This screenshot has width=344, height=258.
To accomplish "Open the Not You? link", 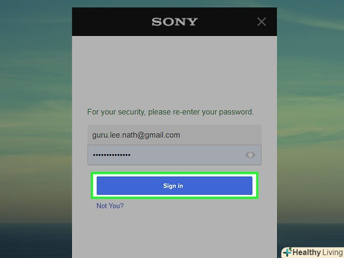I will (x=110, y=206).
